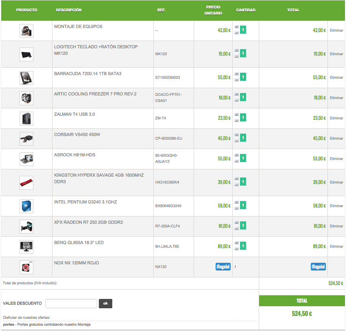Increase quantity of Logitech MK120 keyboard
347x331 pixels.
(x=236, y=50)
